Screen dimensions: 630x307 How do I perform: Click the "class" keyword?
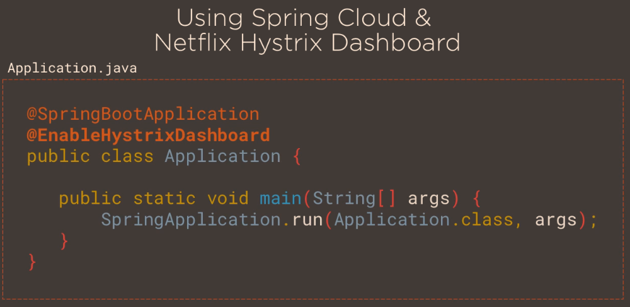click(127, 156)
